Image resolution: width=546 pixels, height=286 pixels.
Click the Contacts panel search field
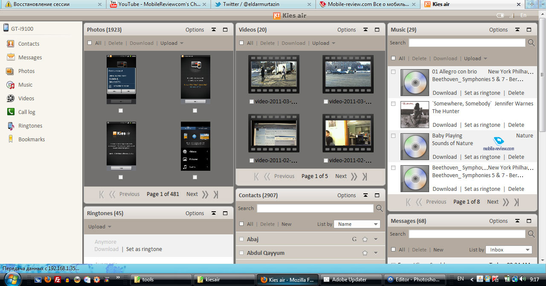click(315, 208)
